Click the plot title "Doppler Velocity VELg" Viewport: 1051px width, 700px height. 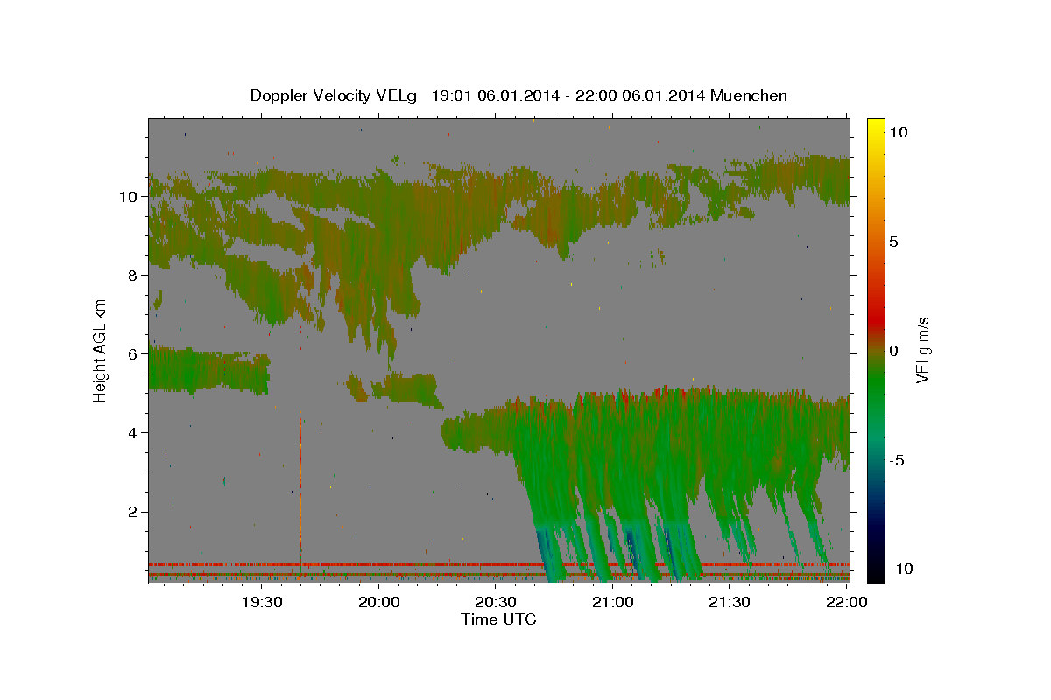(334, 95)
